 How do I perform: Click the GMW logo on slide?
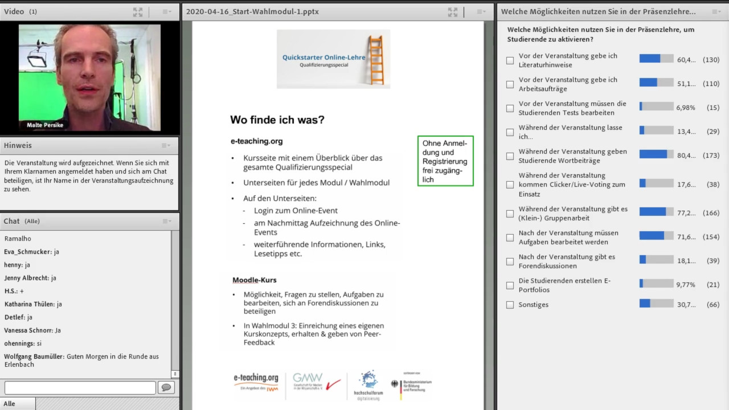pos(316,382)
